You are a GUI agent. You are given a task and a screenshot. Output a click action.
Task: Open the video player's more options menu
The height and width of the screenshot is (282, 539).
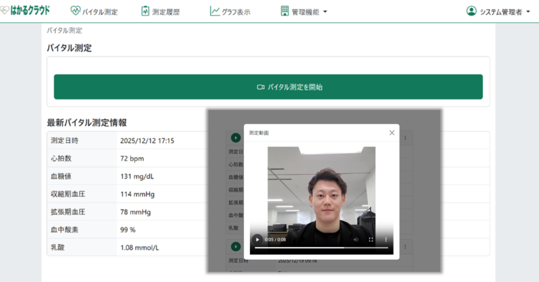point(386,239)
